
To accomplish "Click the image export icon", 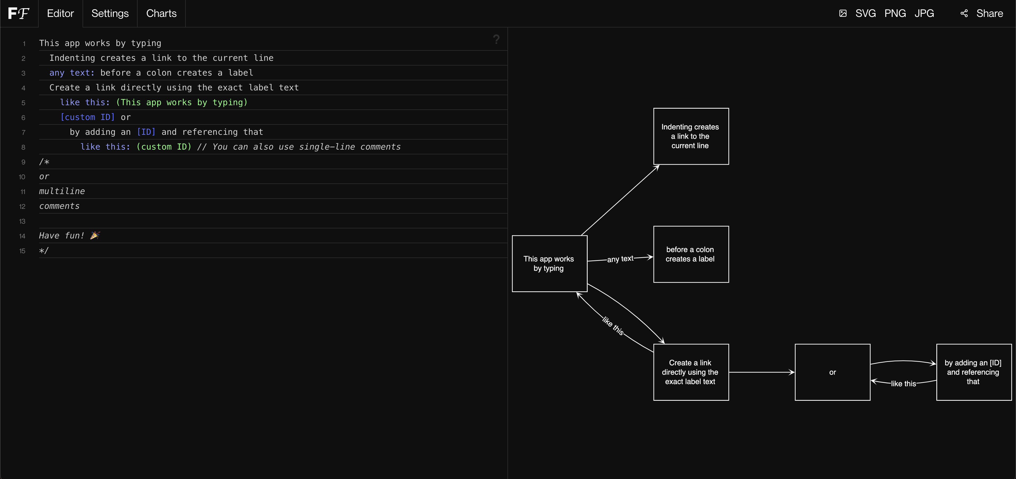I will [x=843, y=13].
